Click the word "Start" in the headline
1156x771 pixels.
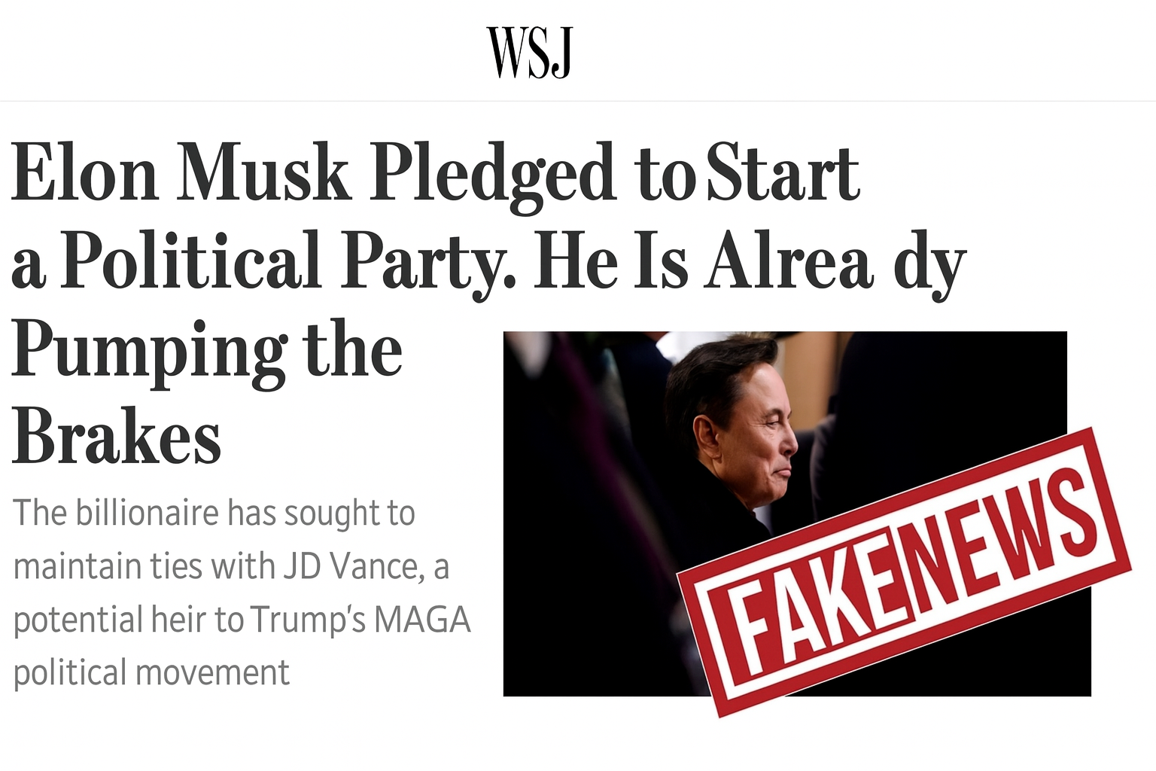[x=783, y=173]
